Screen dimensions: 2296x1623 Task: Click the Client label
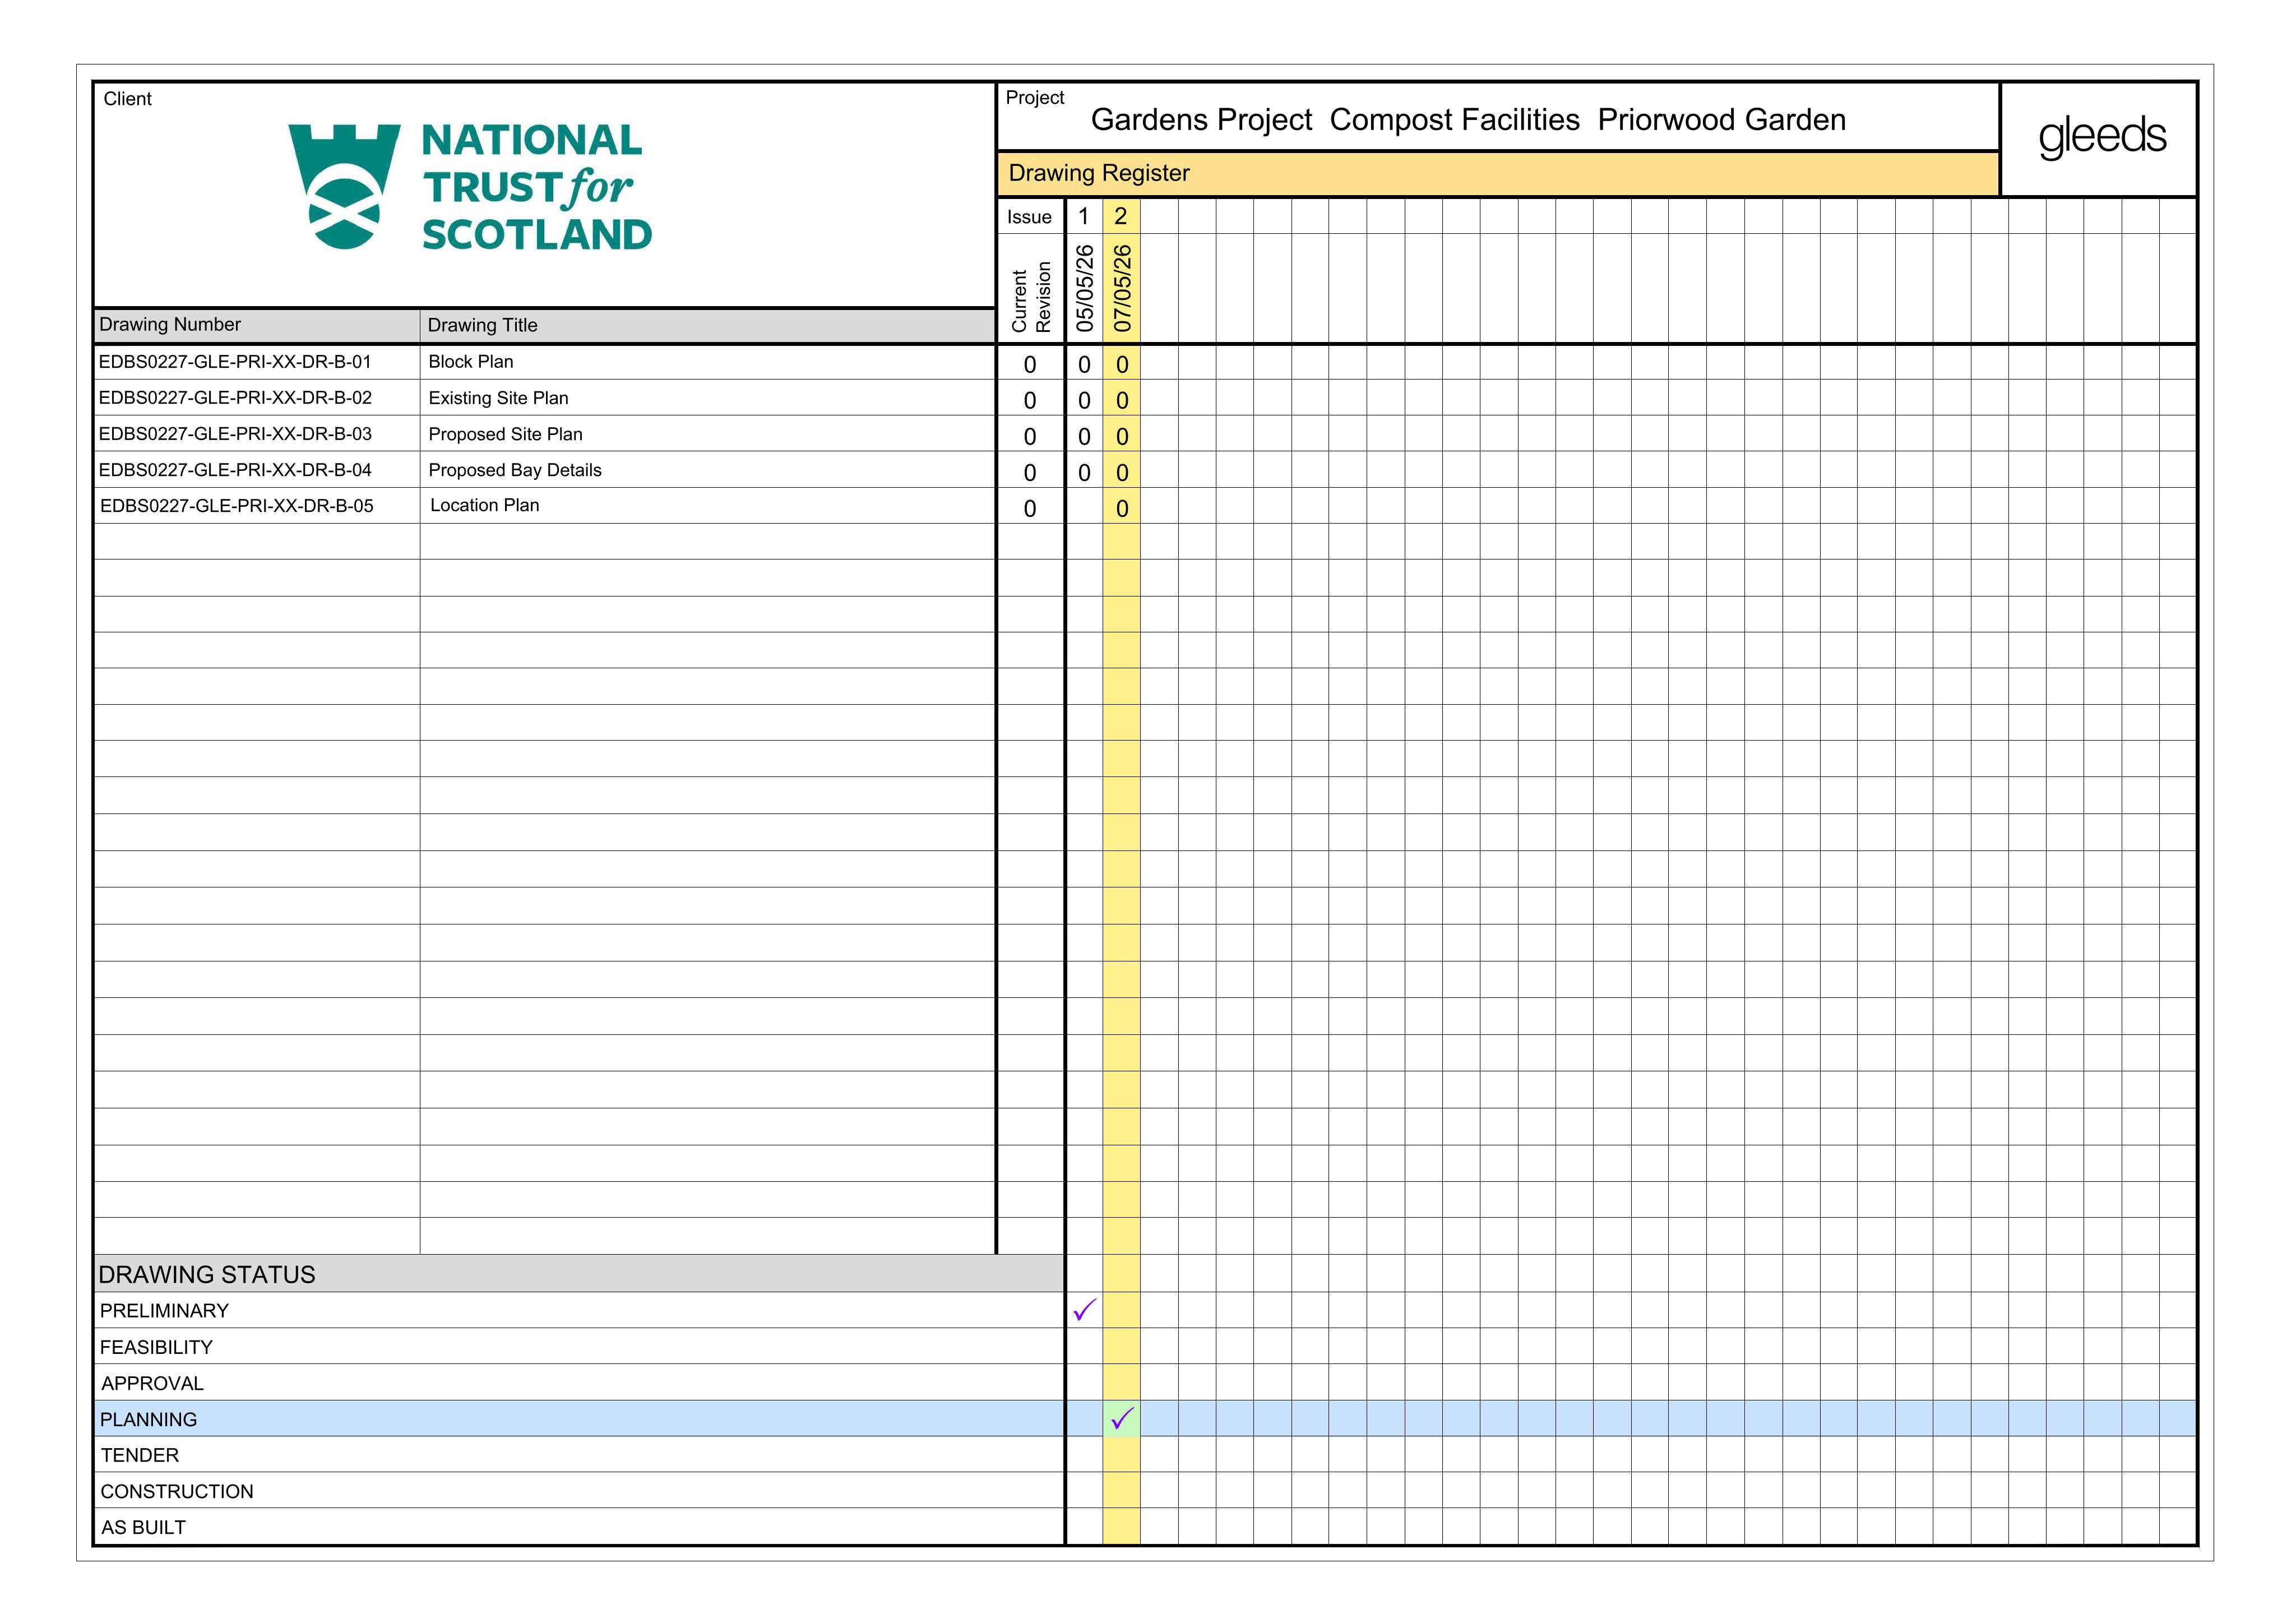coord(127,99)
